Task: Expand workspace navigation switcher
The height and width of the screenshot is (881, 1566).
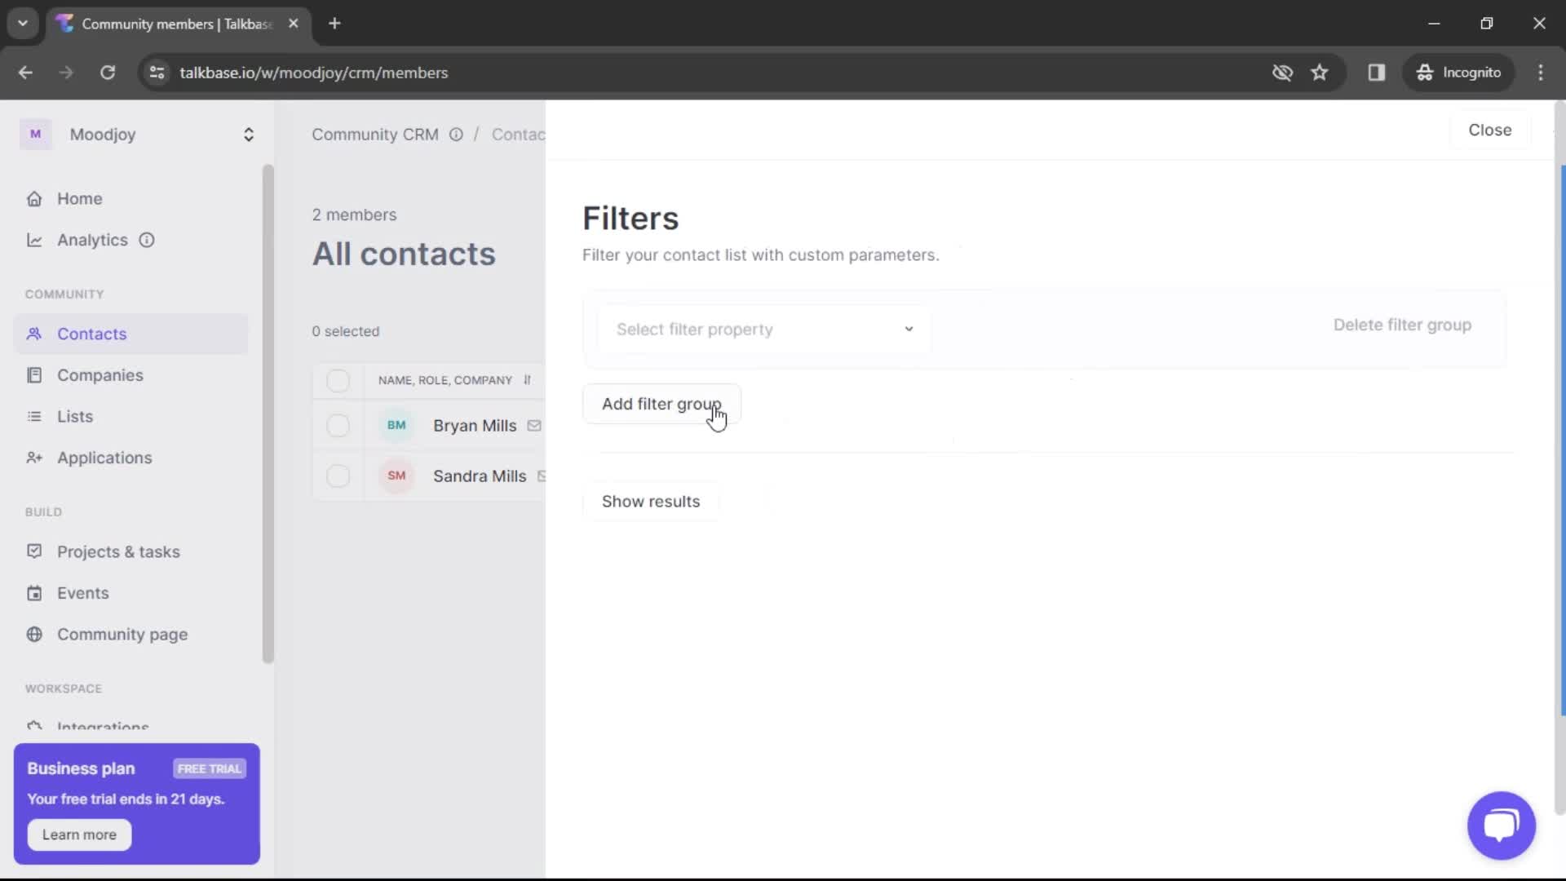Action: coord(249,134)
